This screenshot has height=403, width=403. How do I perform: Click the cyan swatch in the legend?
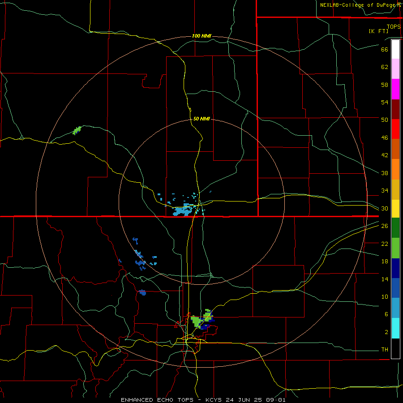[395, 328]
